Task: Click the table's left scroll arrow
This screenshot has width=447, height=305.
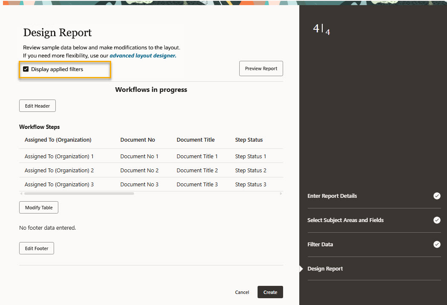Action: click(21, 194)
